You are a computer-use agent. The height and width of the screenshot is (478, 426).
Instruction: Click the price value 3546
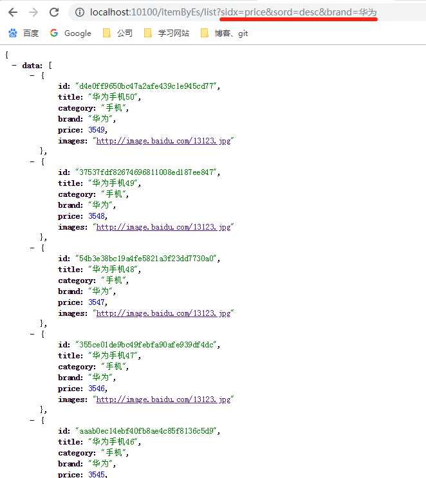97,389
